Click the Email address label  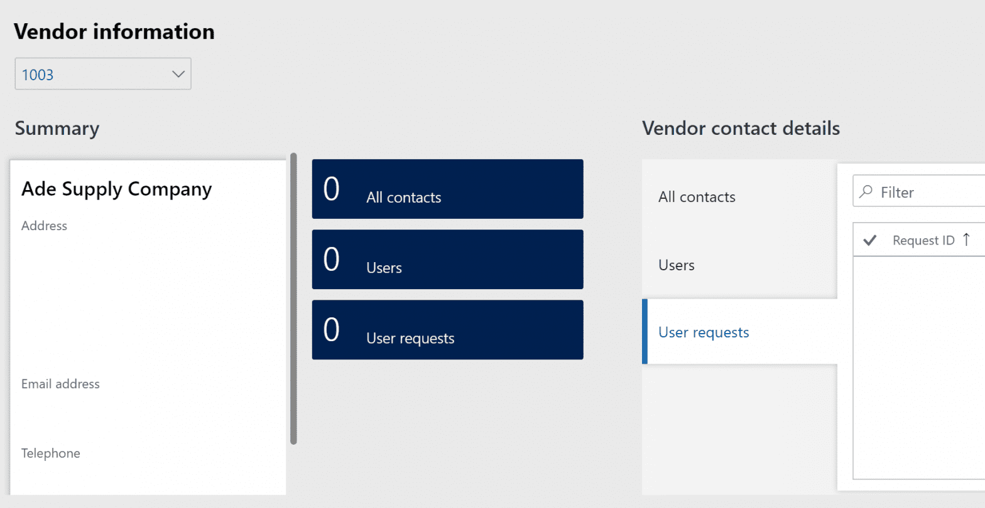coord(60,384)
